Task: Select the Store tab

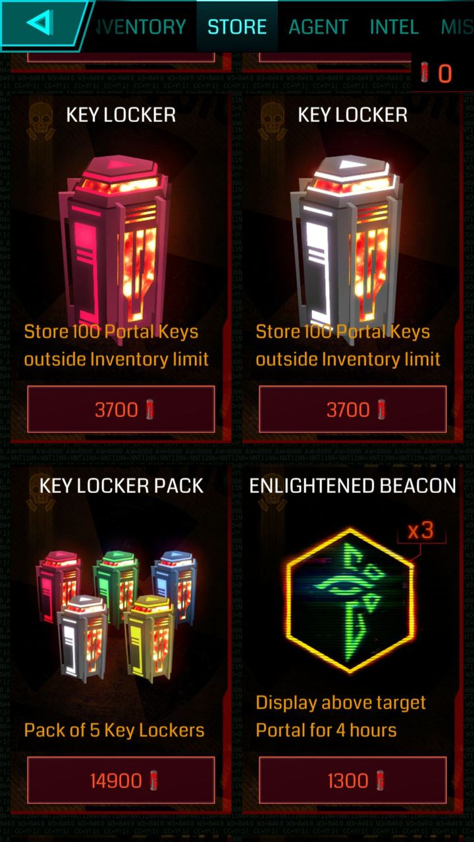Action: (237, 26)
